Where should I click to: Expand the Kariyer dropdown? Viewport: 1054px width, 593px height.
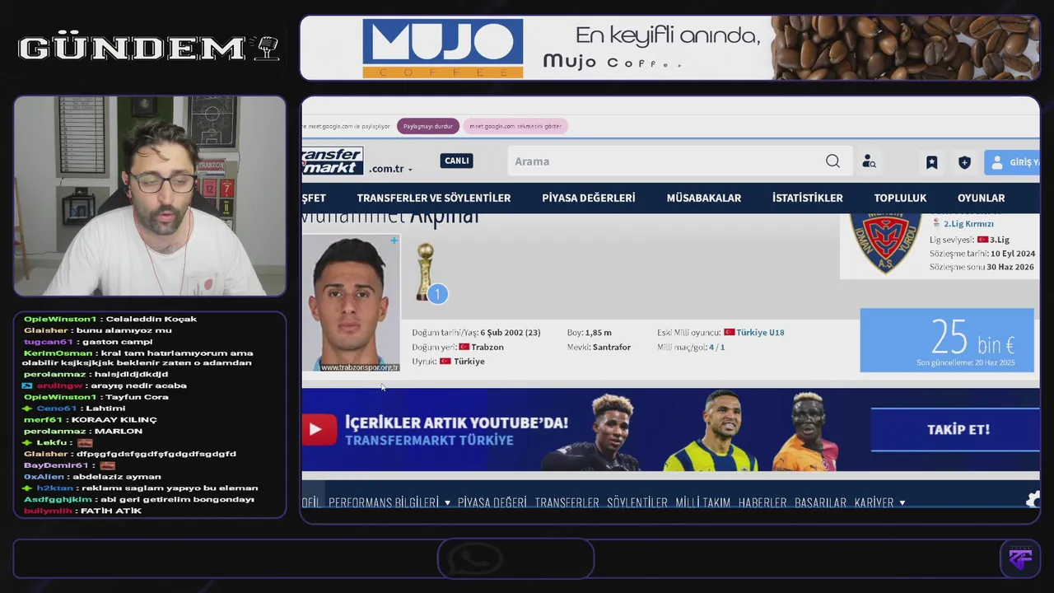coord(879,502)
